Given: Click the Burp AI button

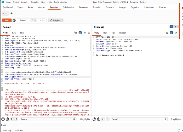Looking at the screenshot, I should click(x=55, y=21).
